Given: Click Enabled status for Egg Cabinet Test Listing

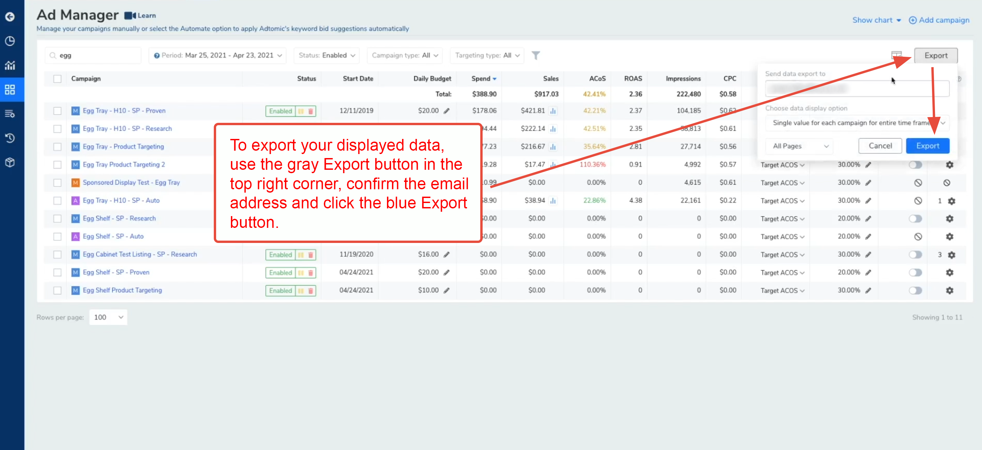Looking at the screenshot, I should (280, 255).
